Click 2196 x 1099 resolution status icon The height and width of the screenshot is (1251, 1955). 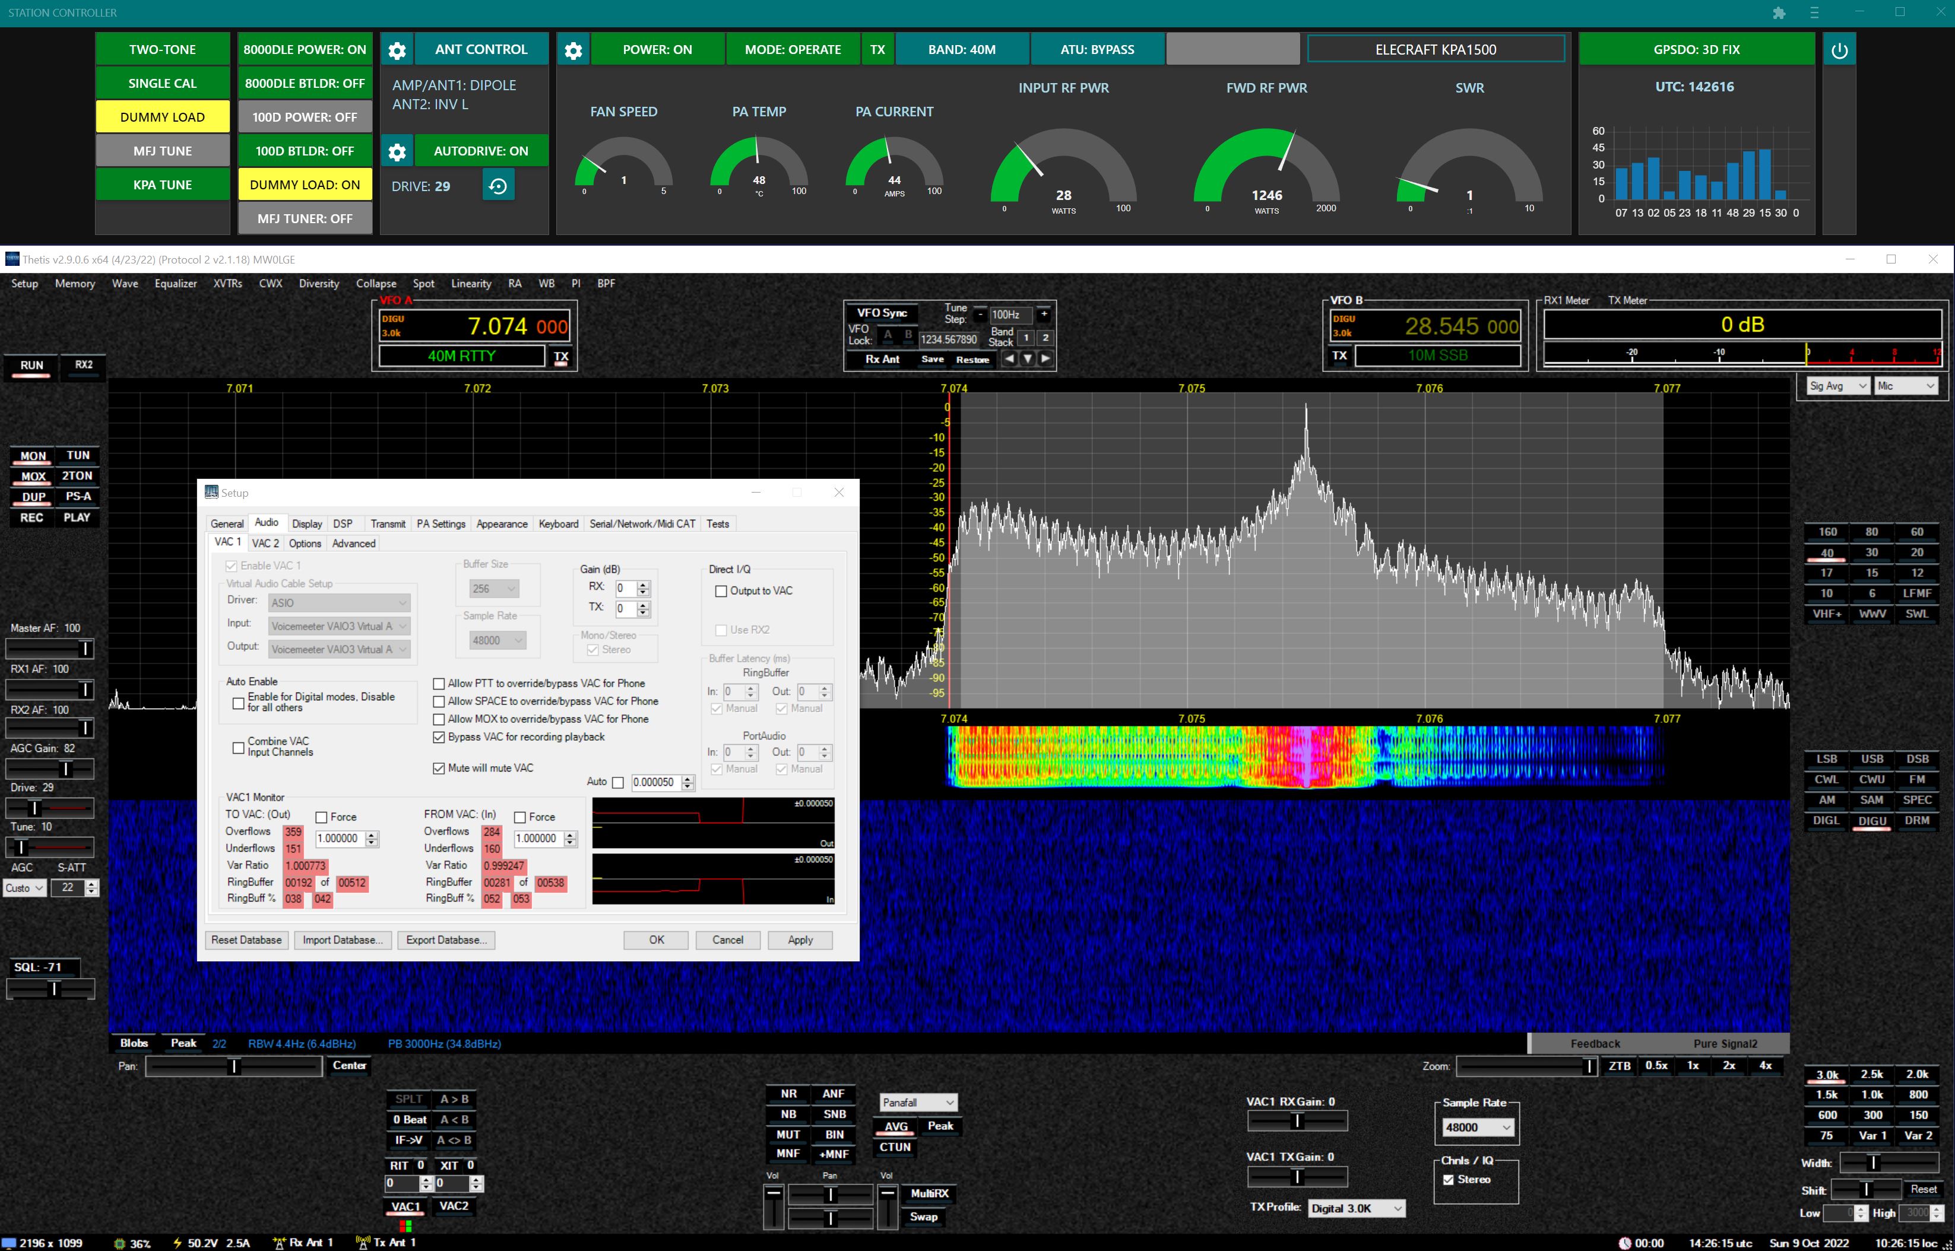pyautogui.click(x=9, y=1243)
